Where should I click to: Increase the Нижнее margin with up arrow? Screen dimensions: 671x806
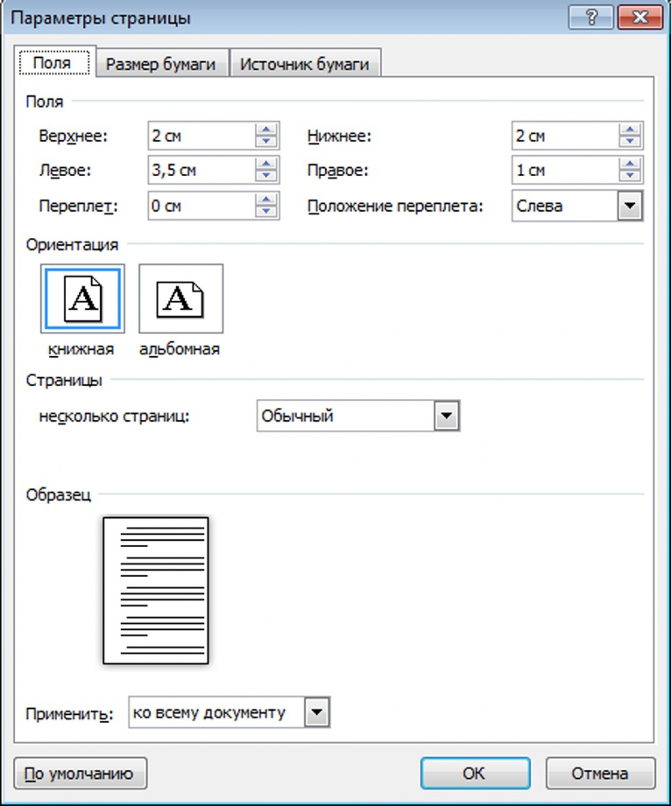pyautogui.click(x=630, y=130)
